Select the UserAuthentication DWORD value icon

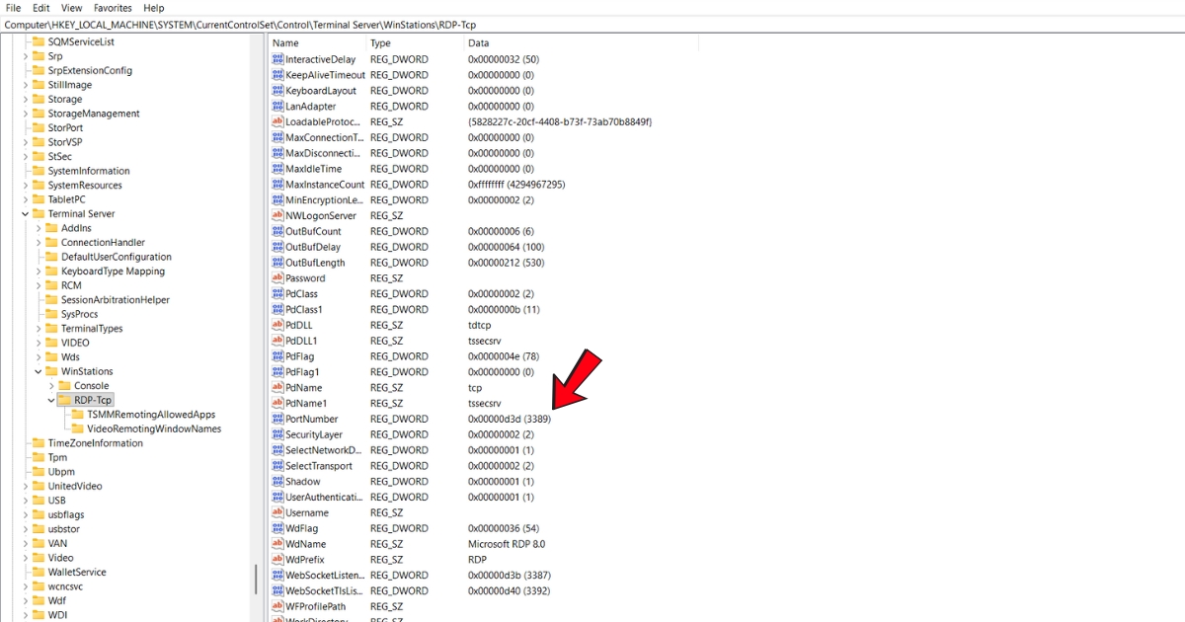point(277,498)
